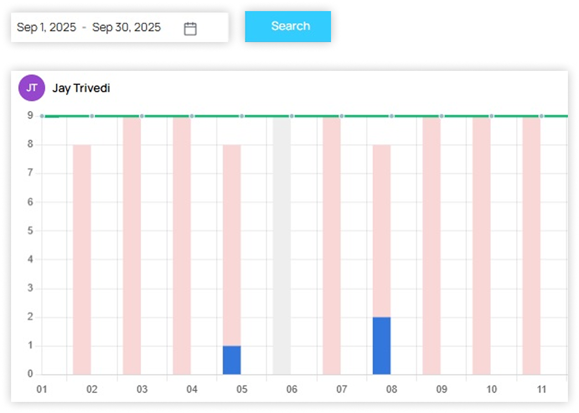Click the Jay Trivedi name
The width and height of the screenshot is (579, 413).
pos(81,88)
